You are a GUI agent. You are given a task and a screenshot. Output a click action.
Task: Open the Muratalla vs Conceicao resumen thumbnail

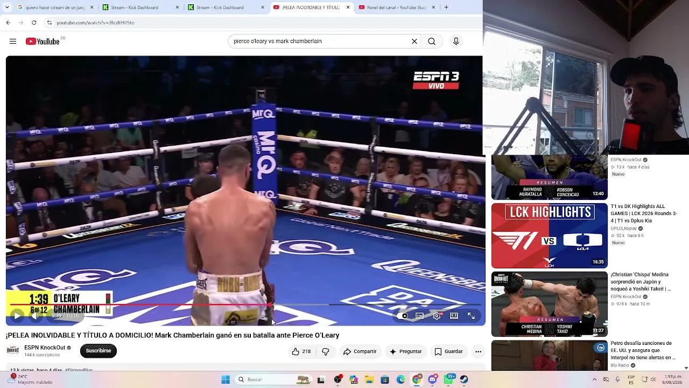coord(549,177)
